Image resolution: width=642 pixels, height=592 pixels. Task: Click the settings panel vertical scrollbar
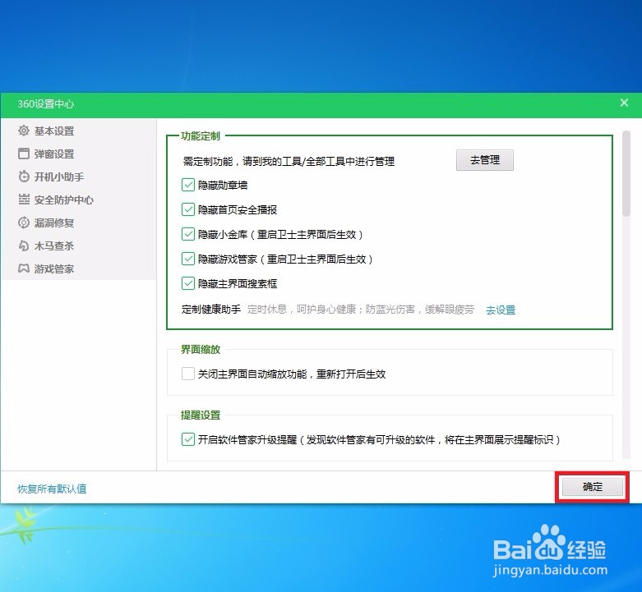point(626,173)
